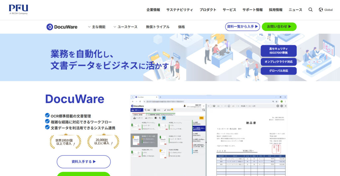The height and width of the screenshot is (176, 340).
Task: Click the 20,000社以上に導入 laurel badge
Action: [103, 141]
